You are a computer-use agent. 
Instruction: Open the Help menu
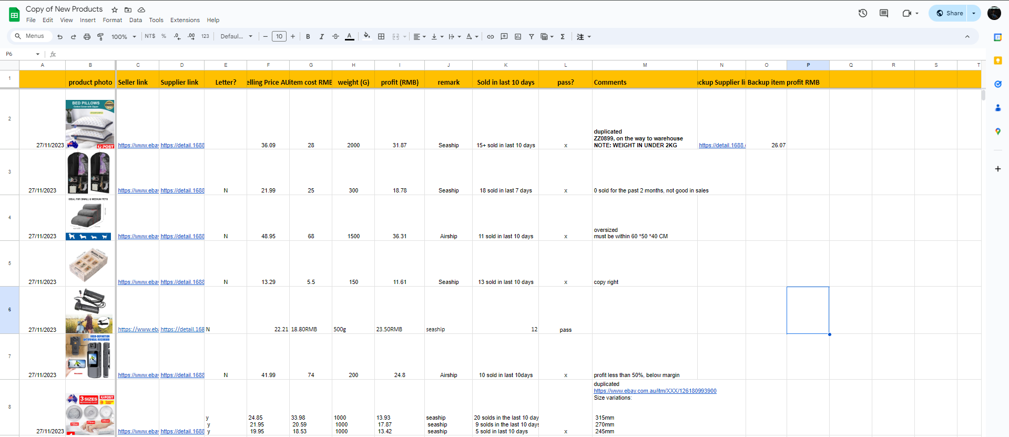click(213, 20)
